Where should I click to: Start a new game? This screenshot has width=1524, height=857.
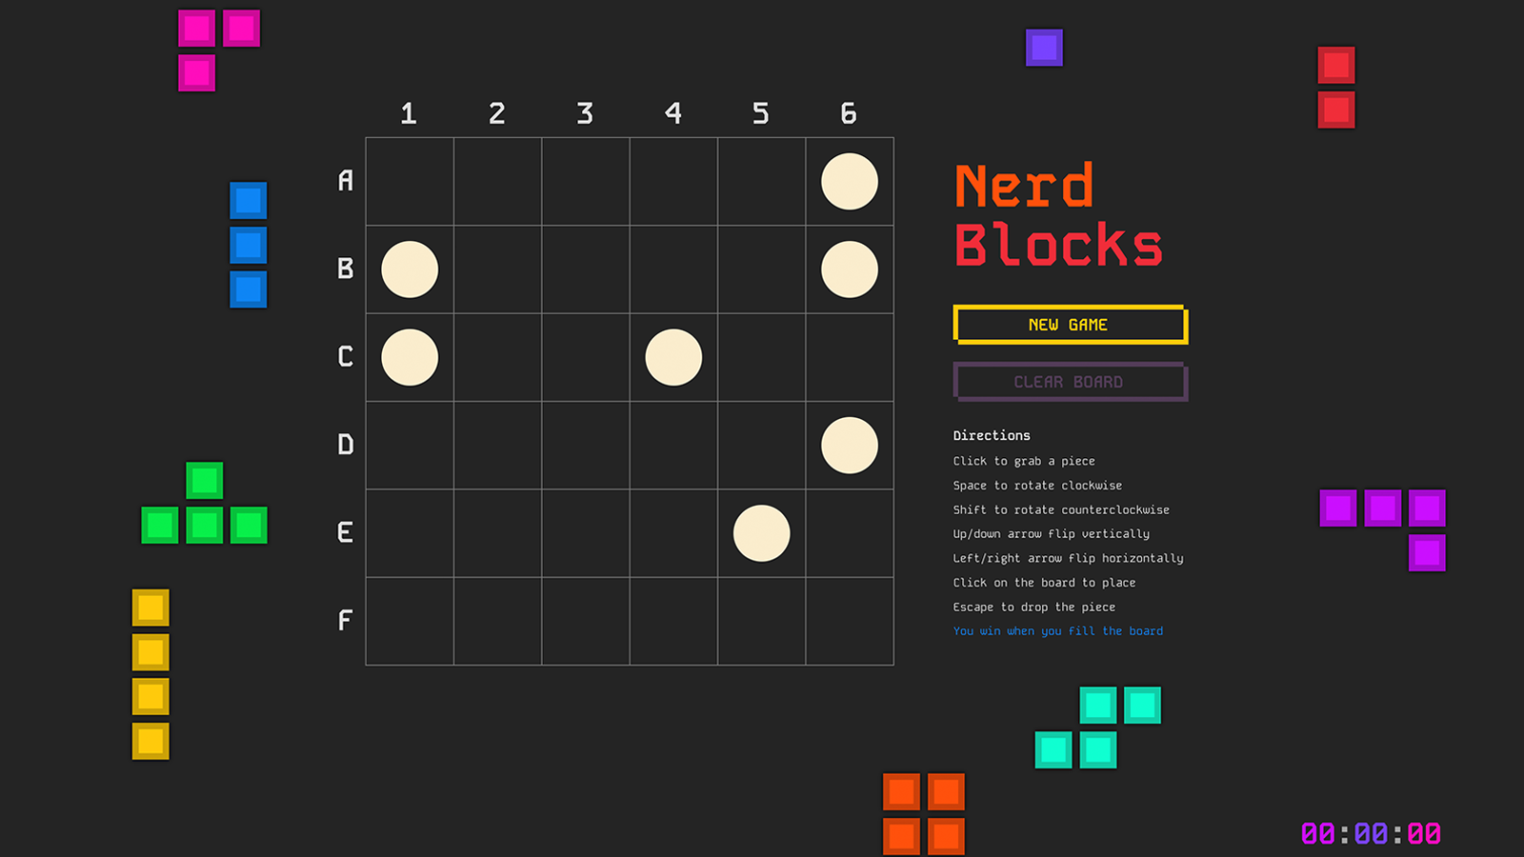(x=1069, y=324)
